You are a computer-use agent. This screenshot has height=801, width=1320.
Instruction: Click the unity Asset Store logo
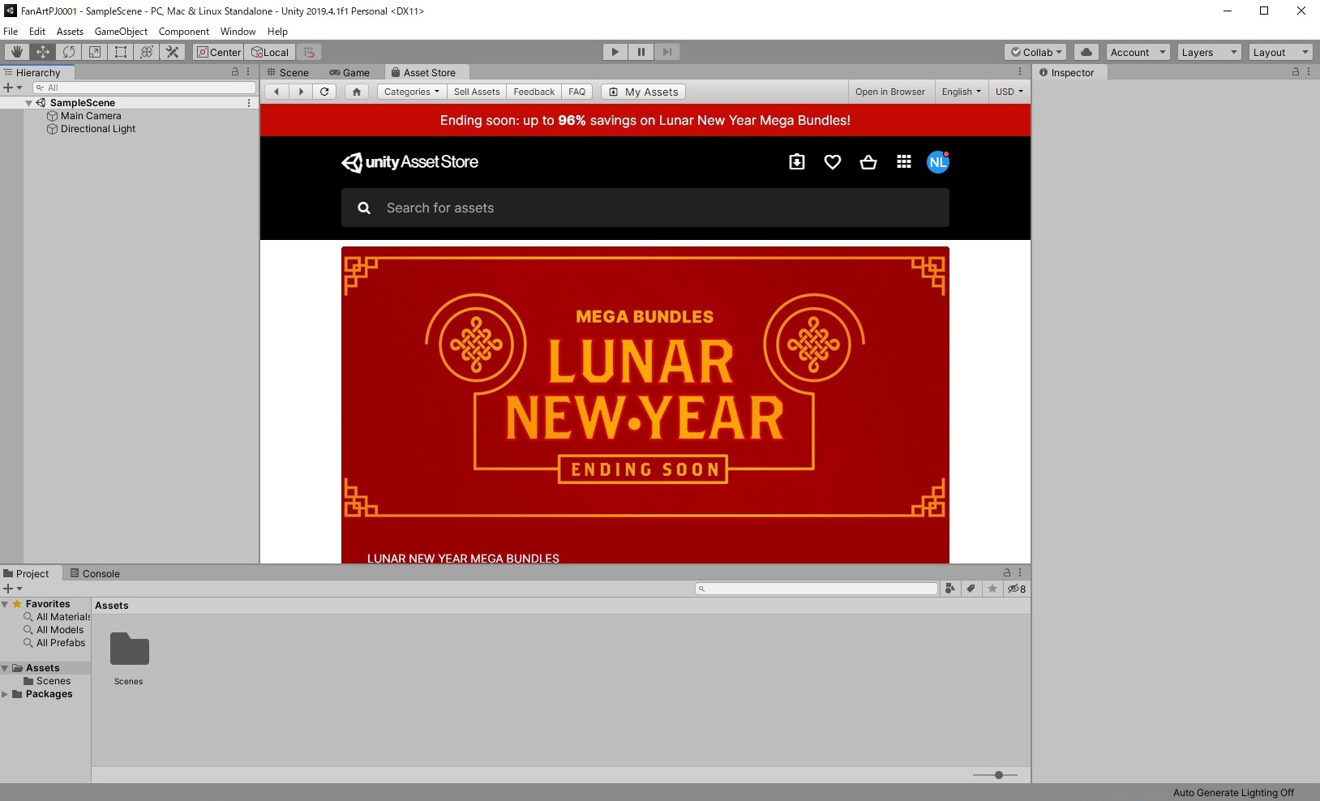[x=410, y=162]
